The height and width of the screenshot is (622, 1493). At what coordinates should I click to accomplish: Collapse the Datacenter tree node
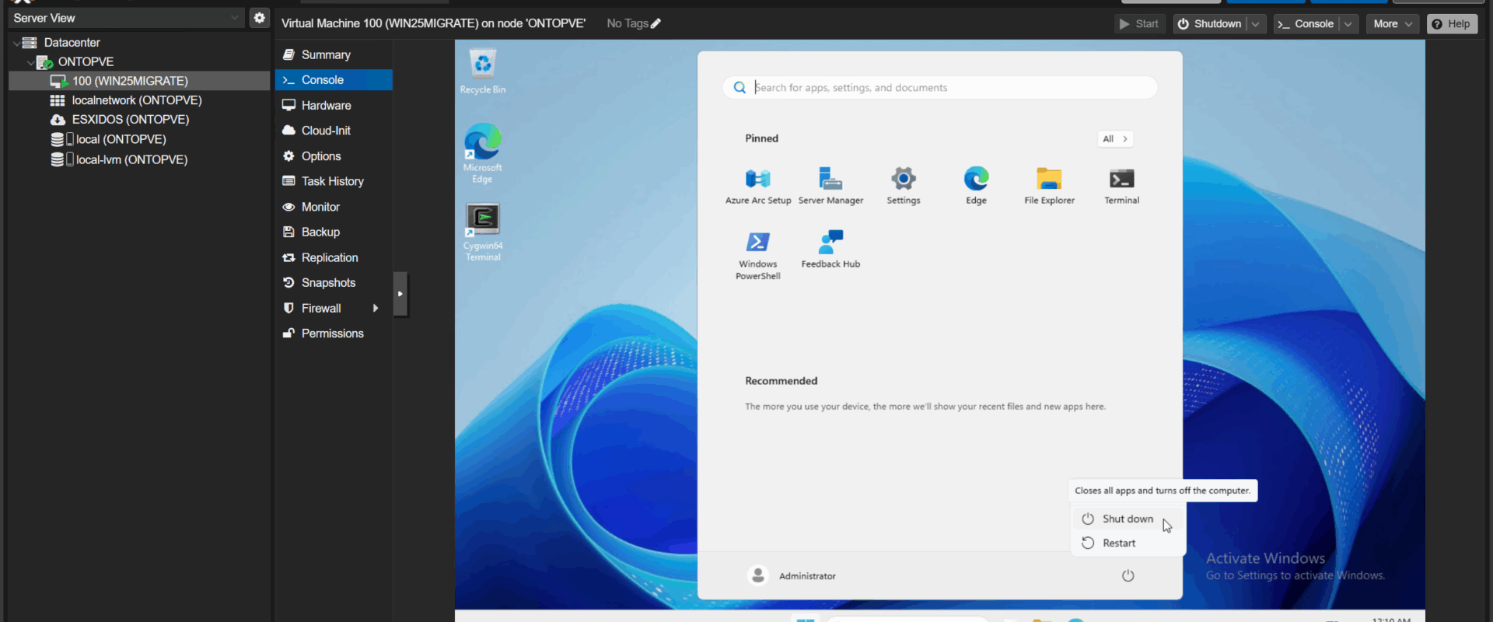coord(16,43)
